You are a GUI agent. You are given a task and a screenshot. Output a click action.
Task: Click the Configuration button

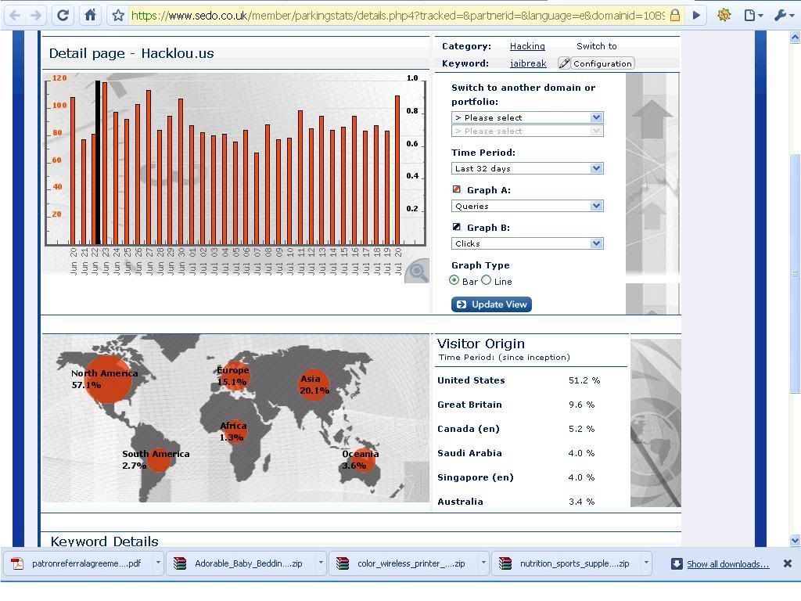tap(595, 63)
